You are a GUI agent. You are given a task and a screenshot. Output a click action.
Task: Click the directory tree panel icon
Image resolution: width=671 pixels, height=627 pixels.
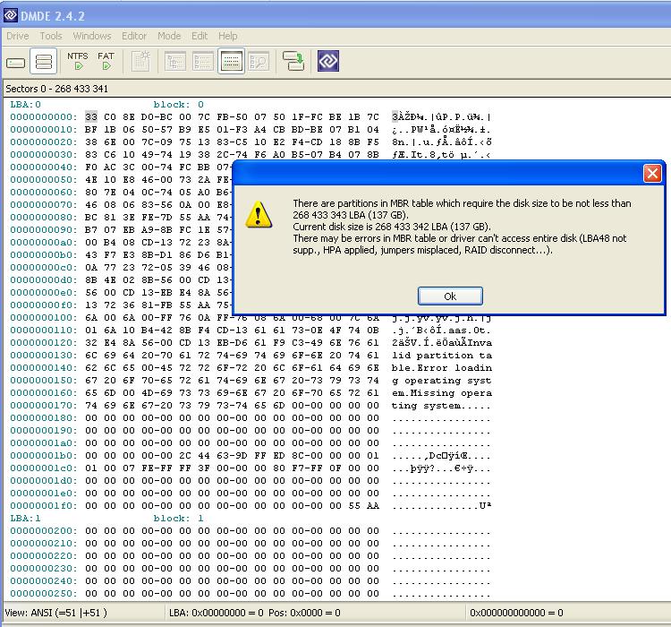[175, 61]
